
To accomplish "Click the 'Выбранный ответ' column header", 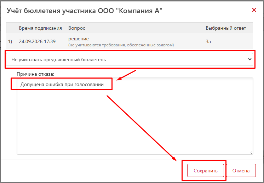I will tap(226, 28).
